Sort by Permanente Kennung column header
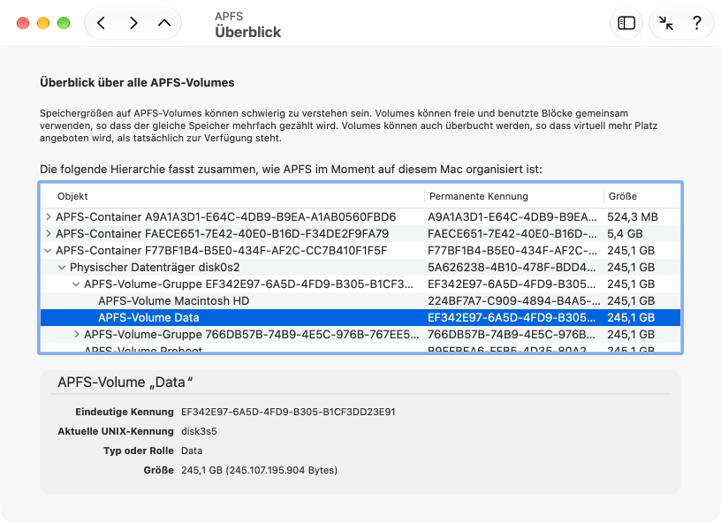Image resolution: width=721 pixels, height=523 pixels. coord(513,196)
